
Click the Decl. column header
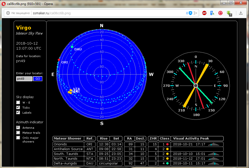[x=140, y=138]
